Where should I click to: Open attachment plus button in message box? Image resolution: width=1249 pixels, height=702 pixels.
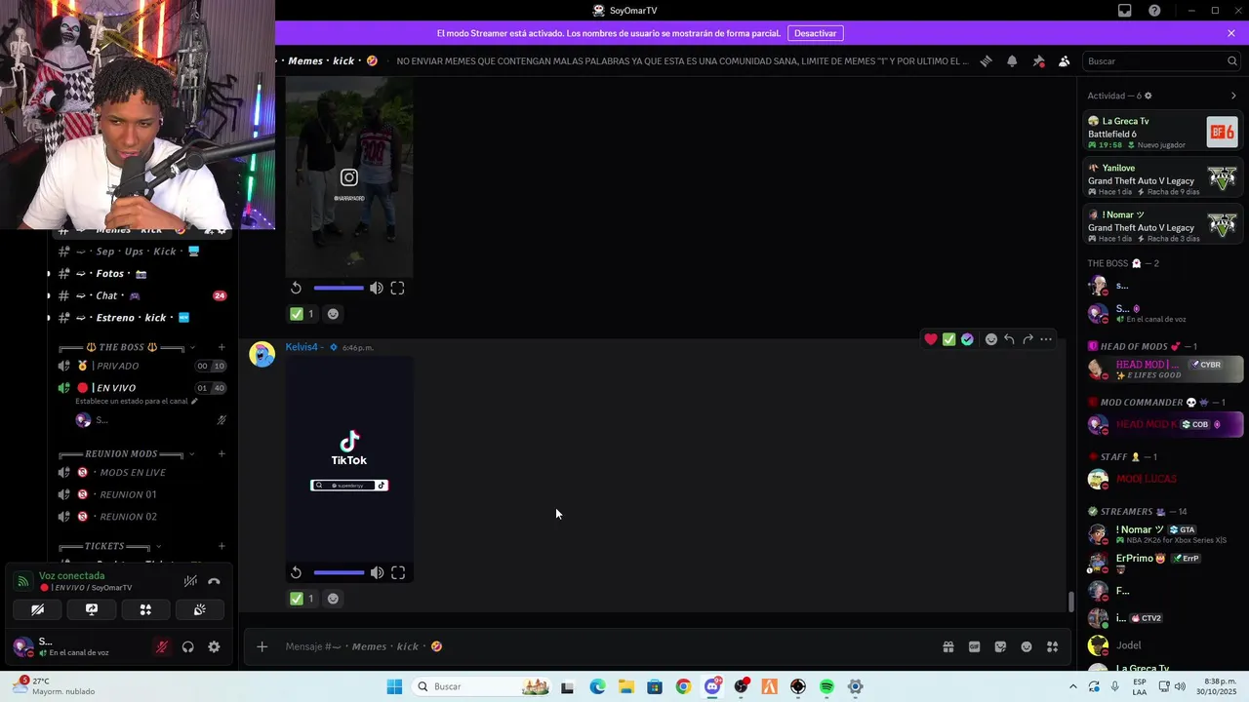click(262, 646)
